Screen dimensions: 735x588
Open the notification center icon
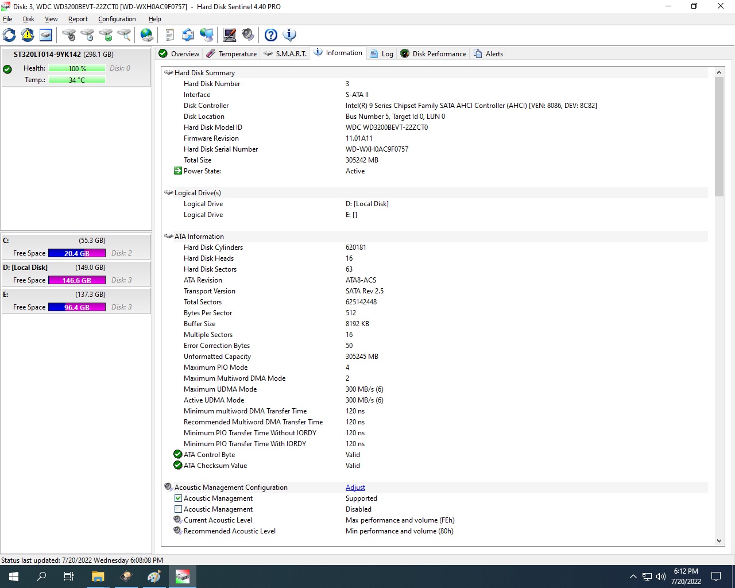click(716, 577)
